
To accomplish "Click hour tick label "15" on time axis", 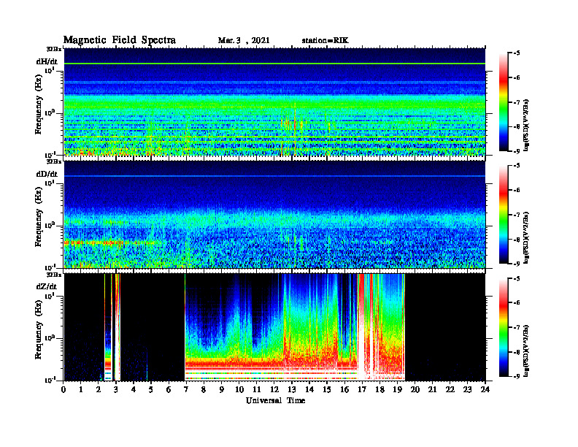I will click(327, 390).
